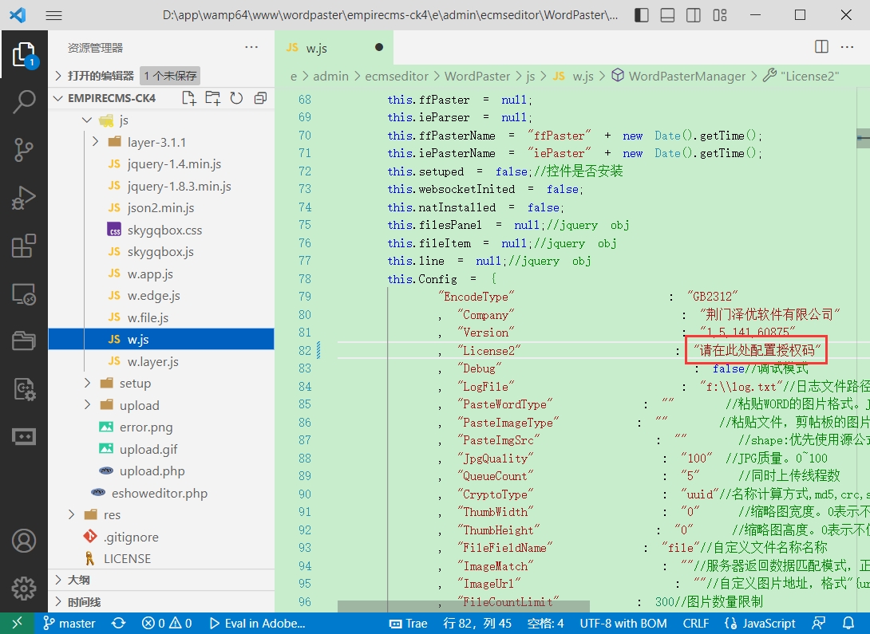The height and width of the screenshot is (634, 870).
Task: Collapse all folders in explorer
Action: tap(260, 98)
